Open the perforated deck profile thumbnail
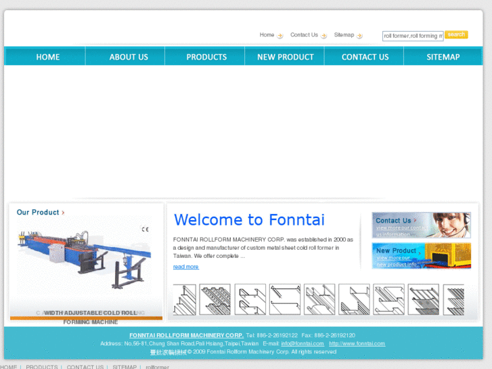Screen dimensions: 492x369 point(215,299)
